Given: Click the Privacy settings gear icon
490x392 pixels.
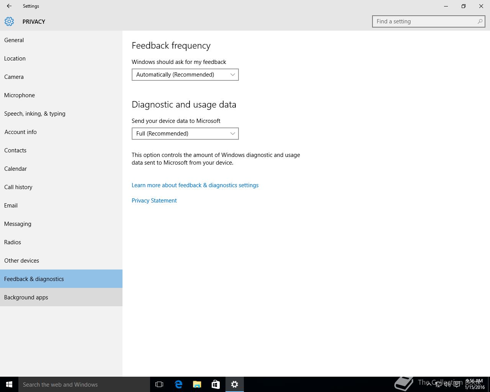Looking at the screenshot, I should point(9,21).
